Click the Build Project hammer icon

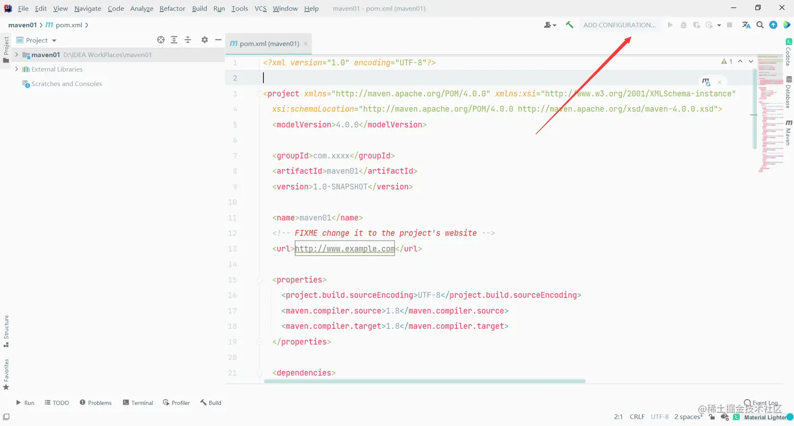(x=569, y=25)
